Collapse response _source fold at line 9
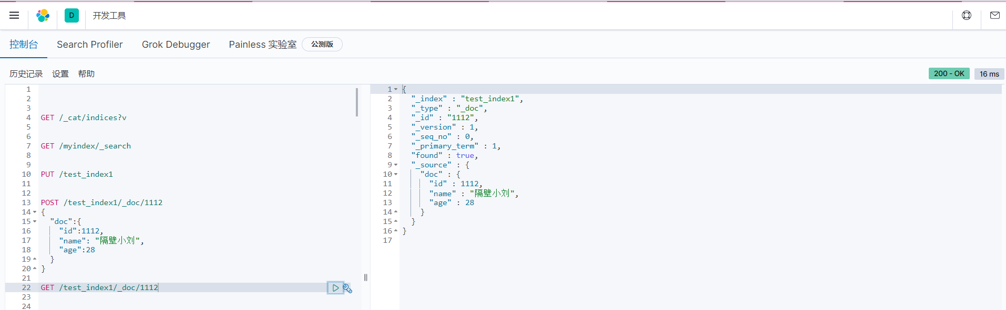Image resolution: width=1006 pixels, height=310 pixels. (396, 165)
